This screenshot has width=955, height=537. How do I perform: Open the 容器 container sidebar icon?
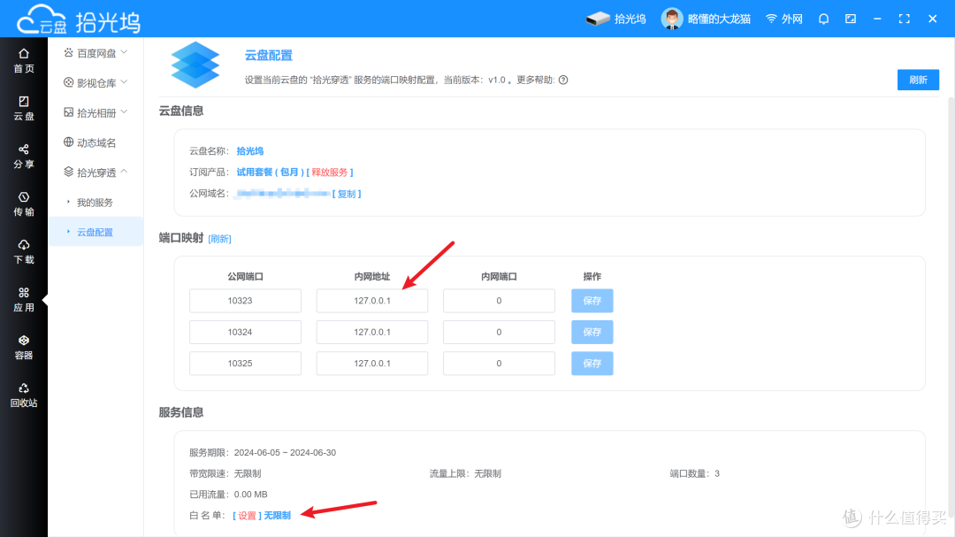tap(24, 347)
